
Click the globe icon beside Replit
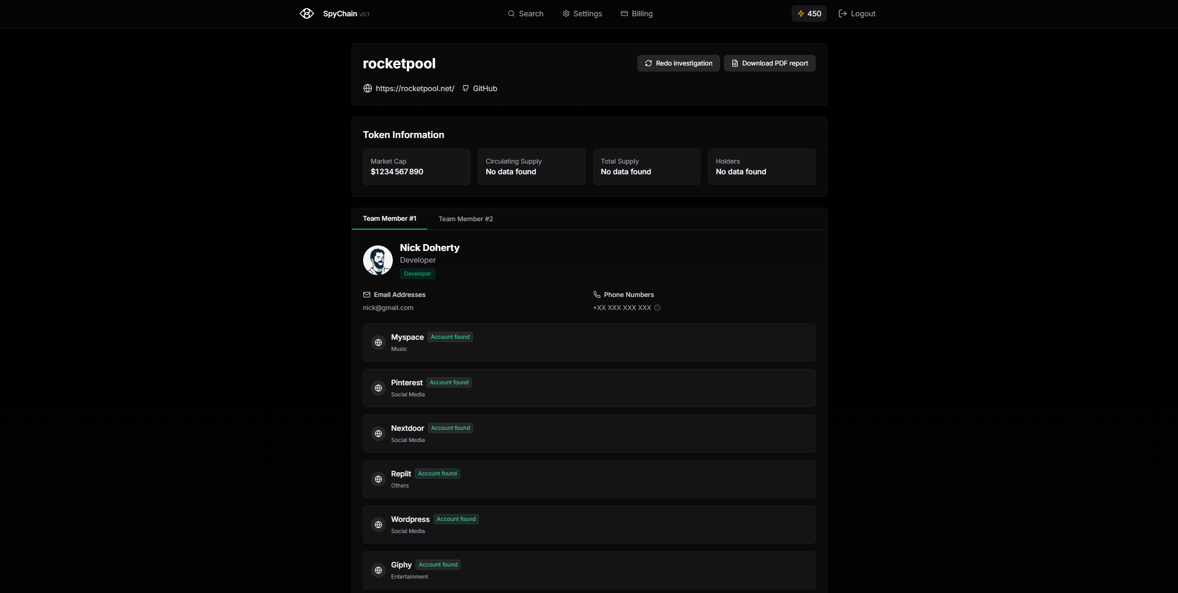[x=378, y=479]
